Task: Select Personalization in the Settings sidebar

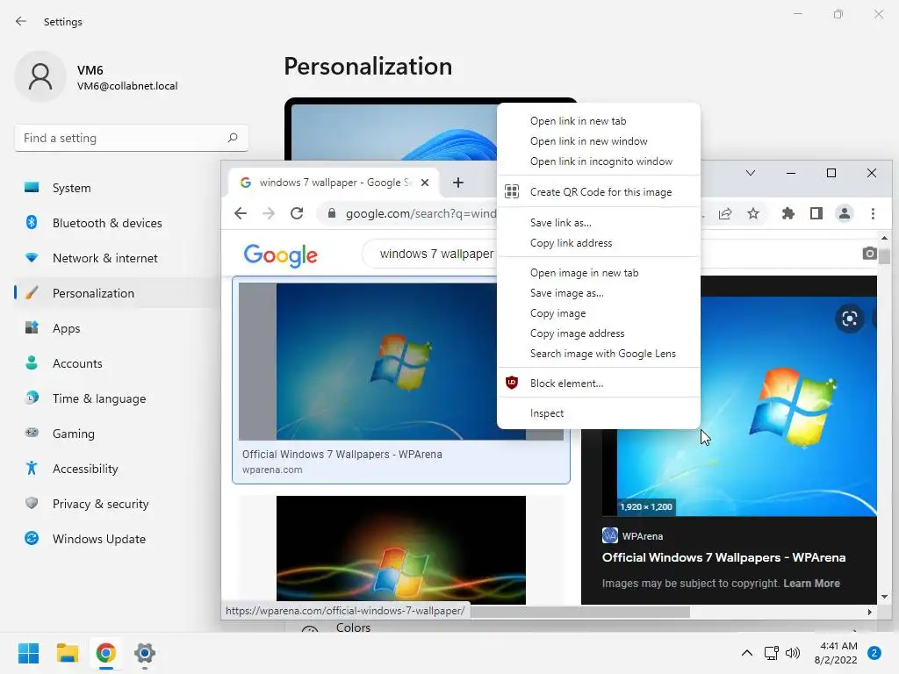Action: pos(115,293)
